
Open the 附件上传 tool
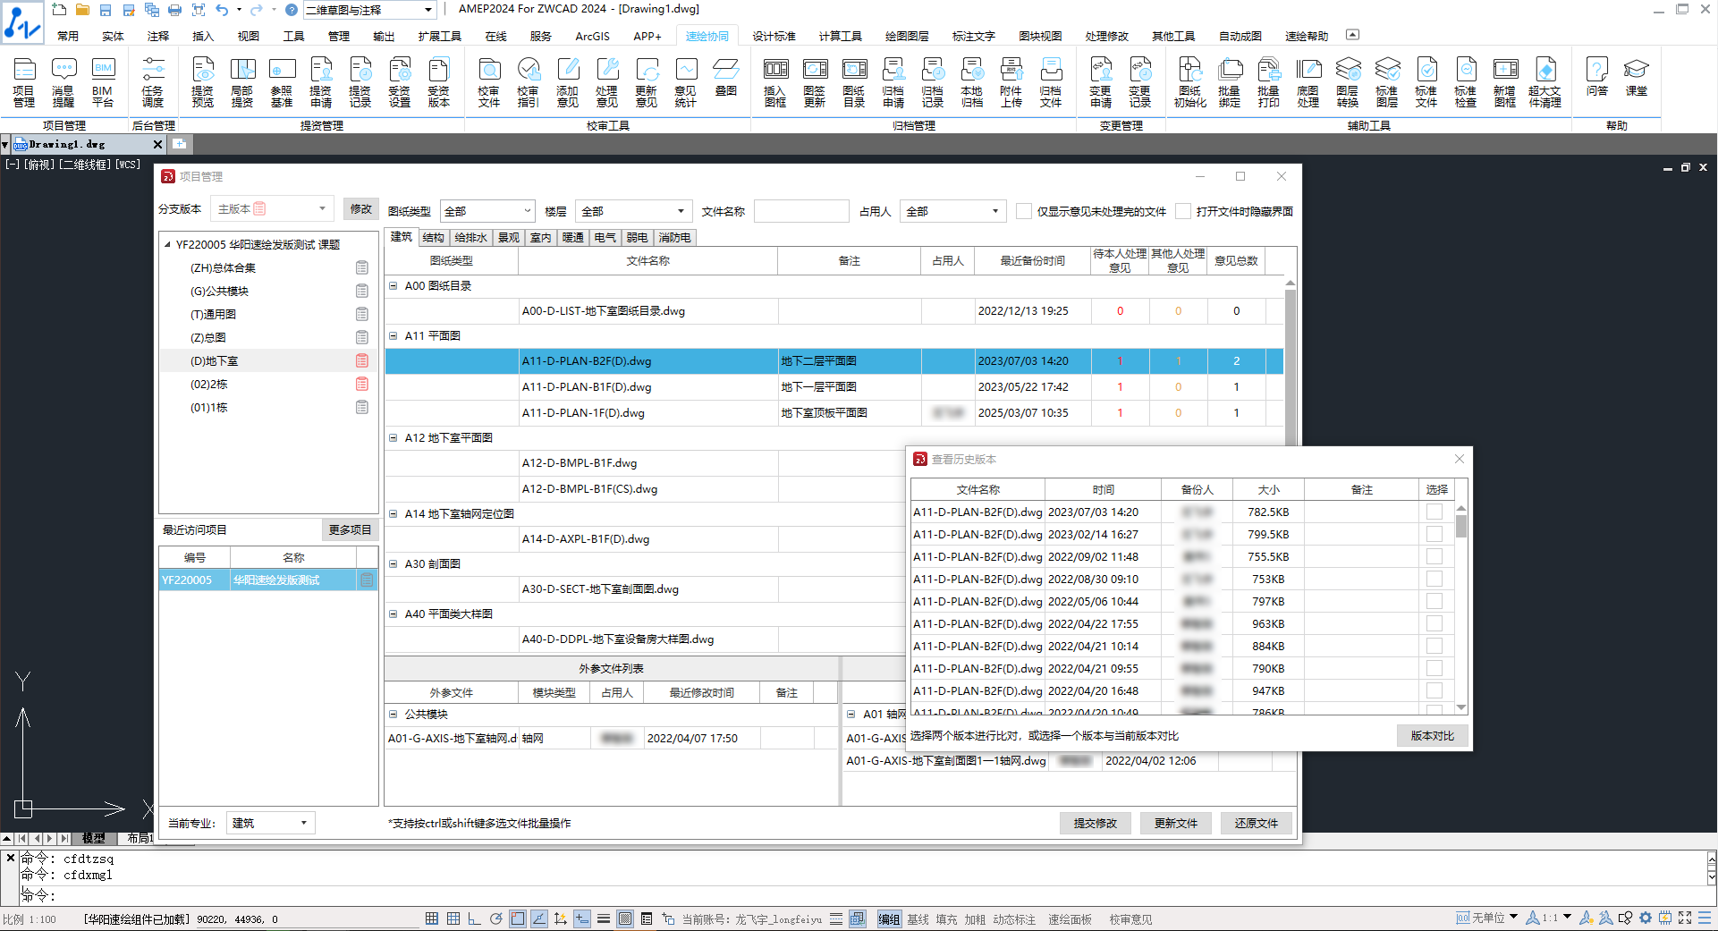[x=1011, y=82]
